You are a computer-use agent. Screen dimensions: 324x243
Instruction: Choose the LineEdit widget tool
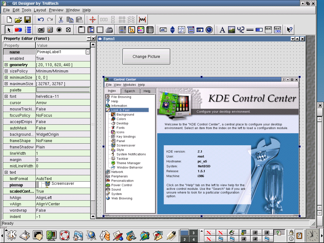[163, 30]
